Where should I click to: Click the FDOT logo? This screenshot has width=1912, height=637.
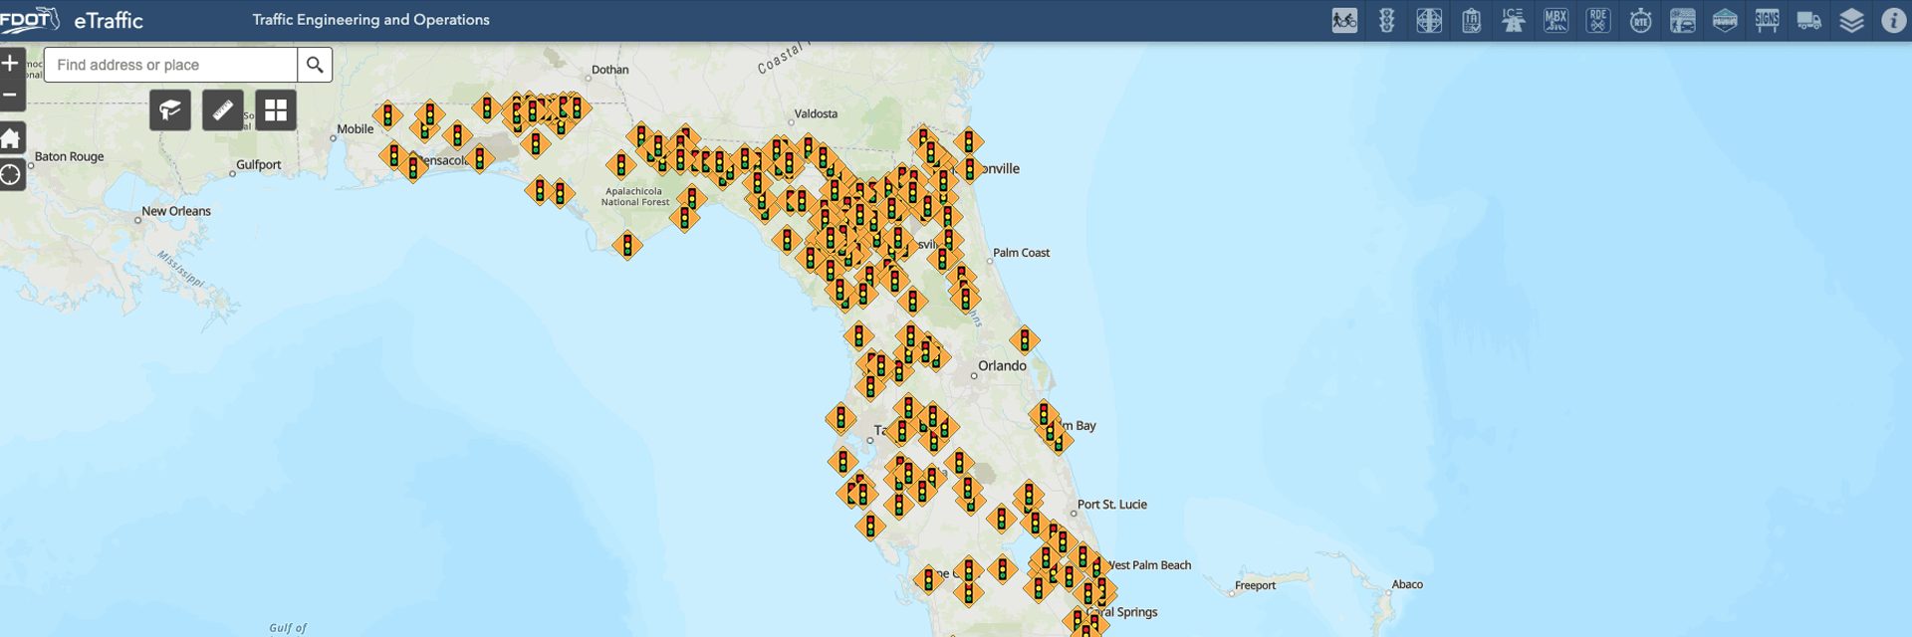(x=30, y=20)
